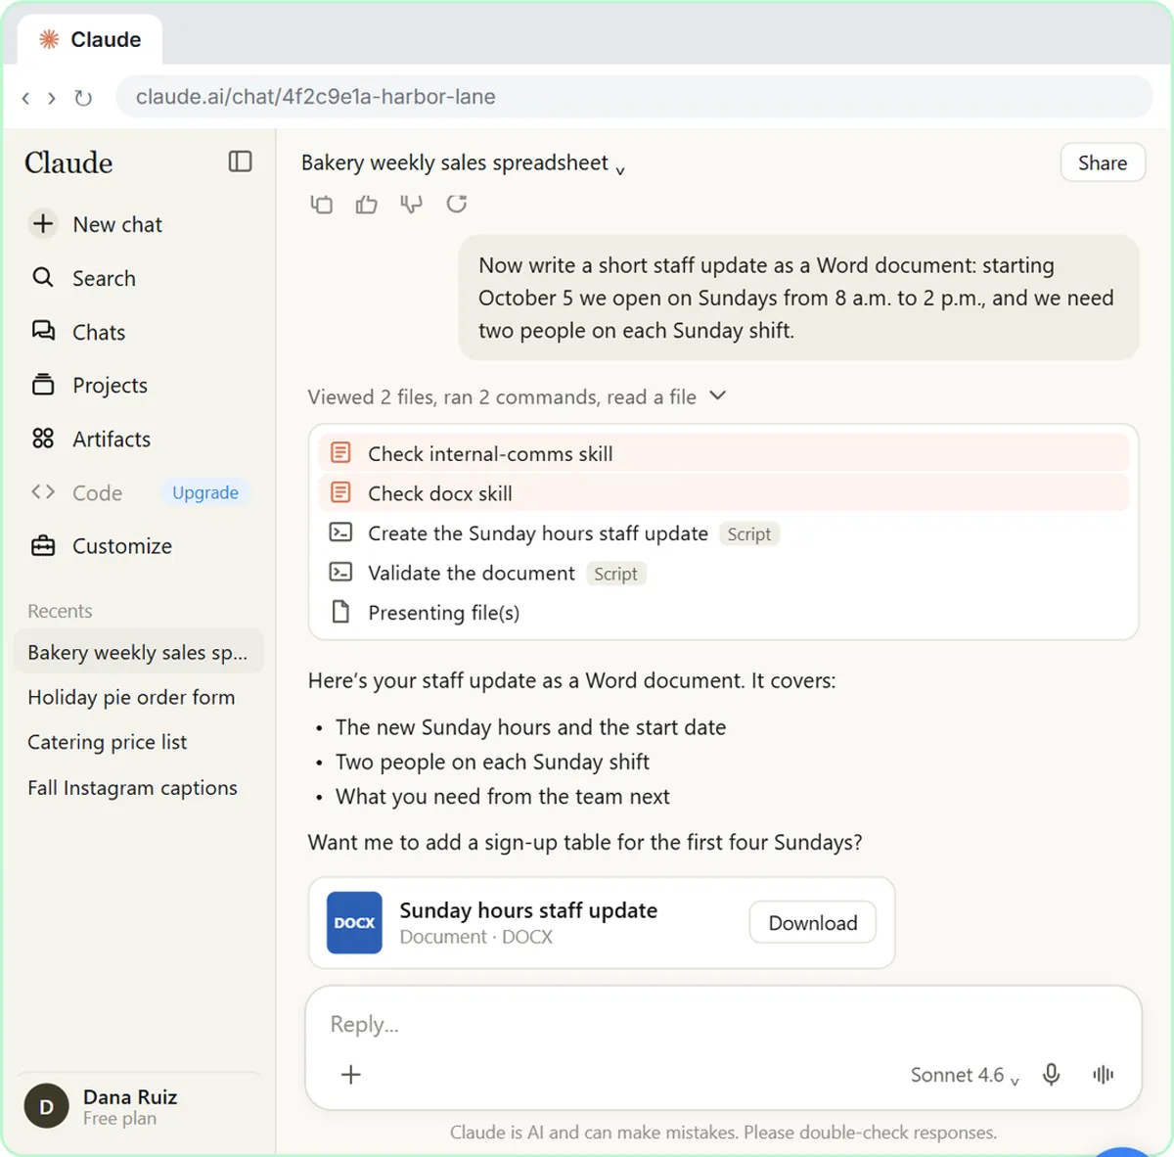
Task: Click the Code item in the sidebar
Action: [x=77, y=492]
